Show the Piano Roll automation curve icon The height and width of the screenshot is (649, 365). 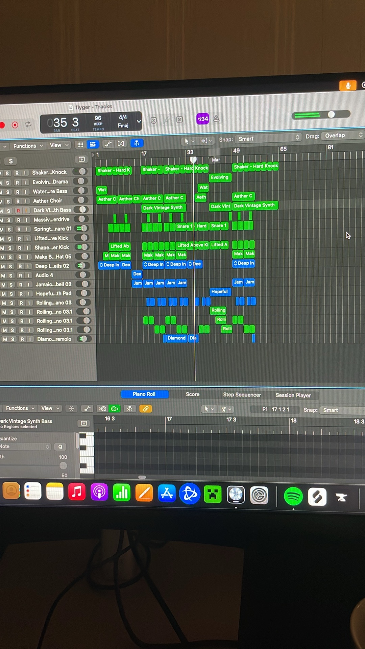click(87, 409)
